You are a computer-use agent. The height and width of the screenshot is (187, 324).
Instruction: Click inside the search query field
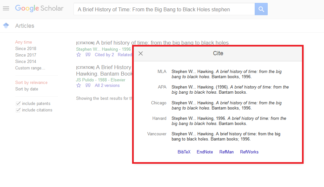164,9
